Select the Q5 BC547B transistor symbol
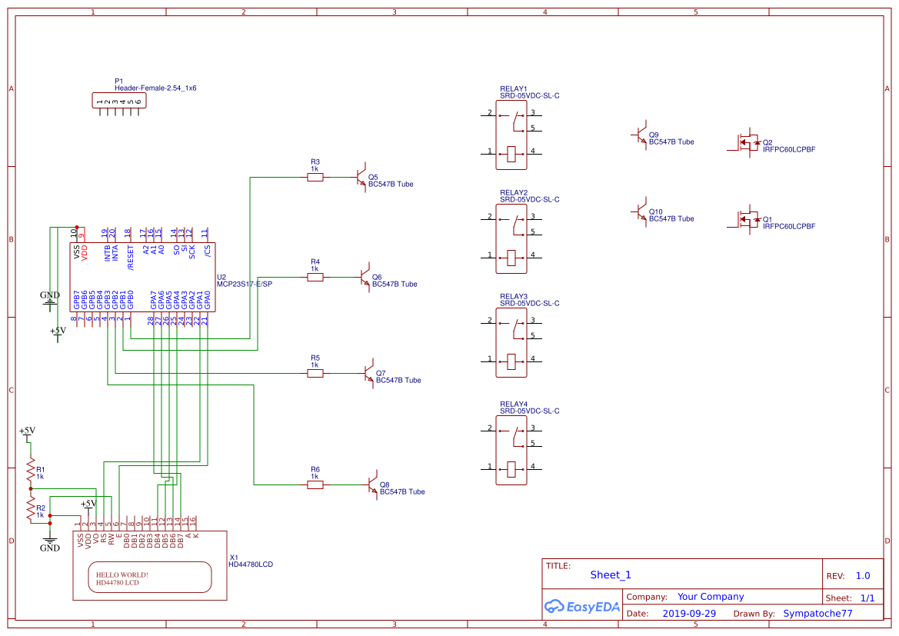Viewport: 899px width, 636px height. (x=361, y=177)
